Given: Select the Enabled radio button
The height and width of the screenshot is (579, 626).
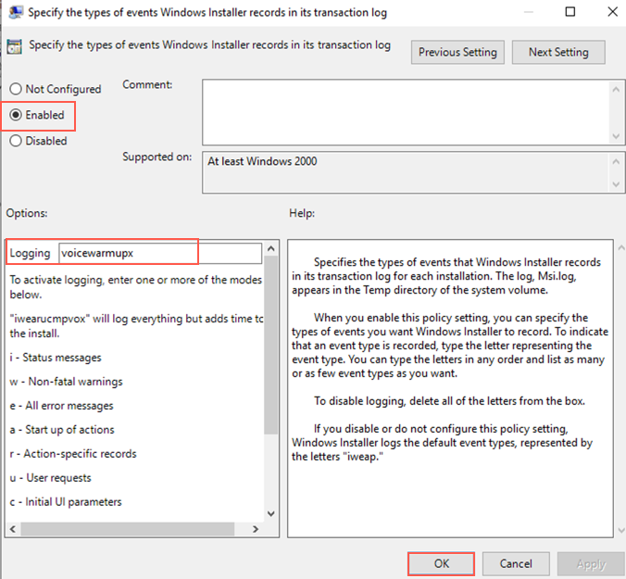Looking at the screenshot, I should coord(16,115).
